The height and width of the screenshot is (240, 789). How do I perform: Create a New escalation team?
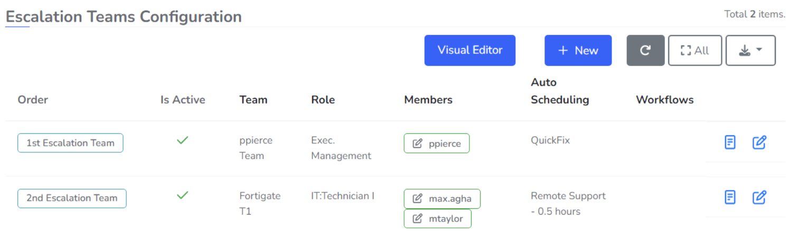578,50
